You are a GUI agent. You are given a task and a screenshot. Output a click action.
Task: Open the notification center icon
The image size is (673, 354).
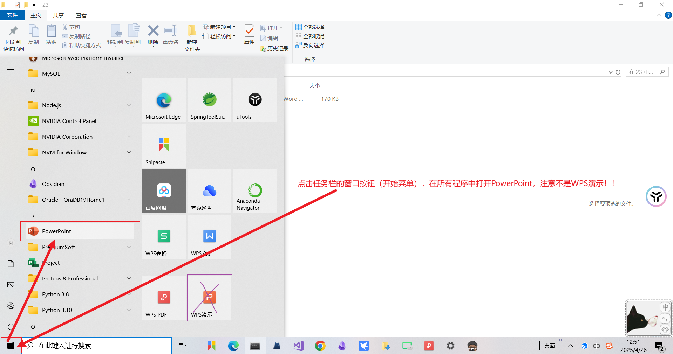[x=659, y=346]
